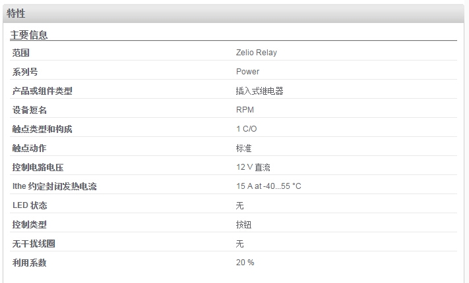Select the 20 % 利用系数 value
The height and width of the screenshot is (283, 469).
click(245, 263)
